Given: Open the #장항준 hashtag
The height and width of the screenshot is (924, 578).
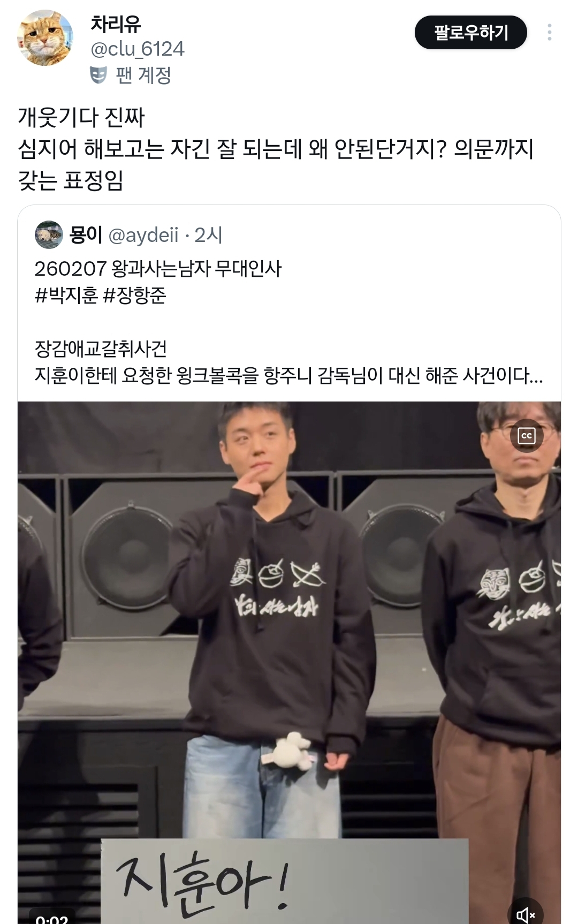Looking at the screenshot, I should [135, 296].
